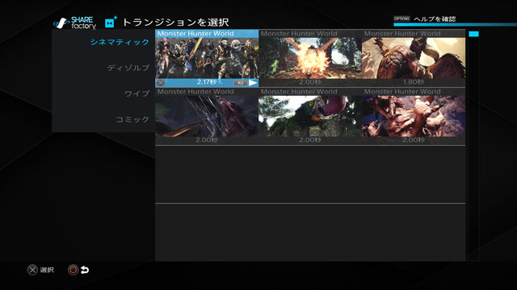
Task: Select the fire explosion transition thumbnail
Action: (310, 58)
